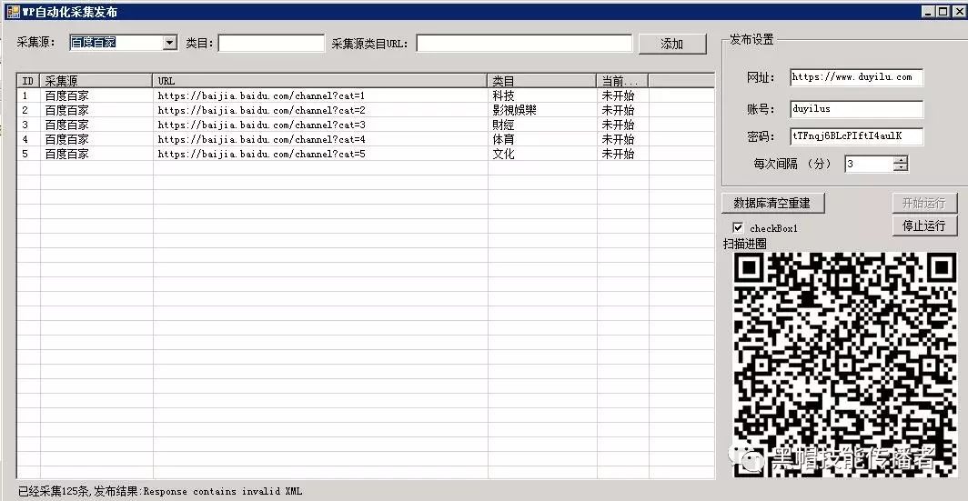Focus the 类目 category input field
The height and width of the screenshot is (501, 968).
pyautogui.click(x=271, y=44)
